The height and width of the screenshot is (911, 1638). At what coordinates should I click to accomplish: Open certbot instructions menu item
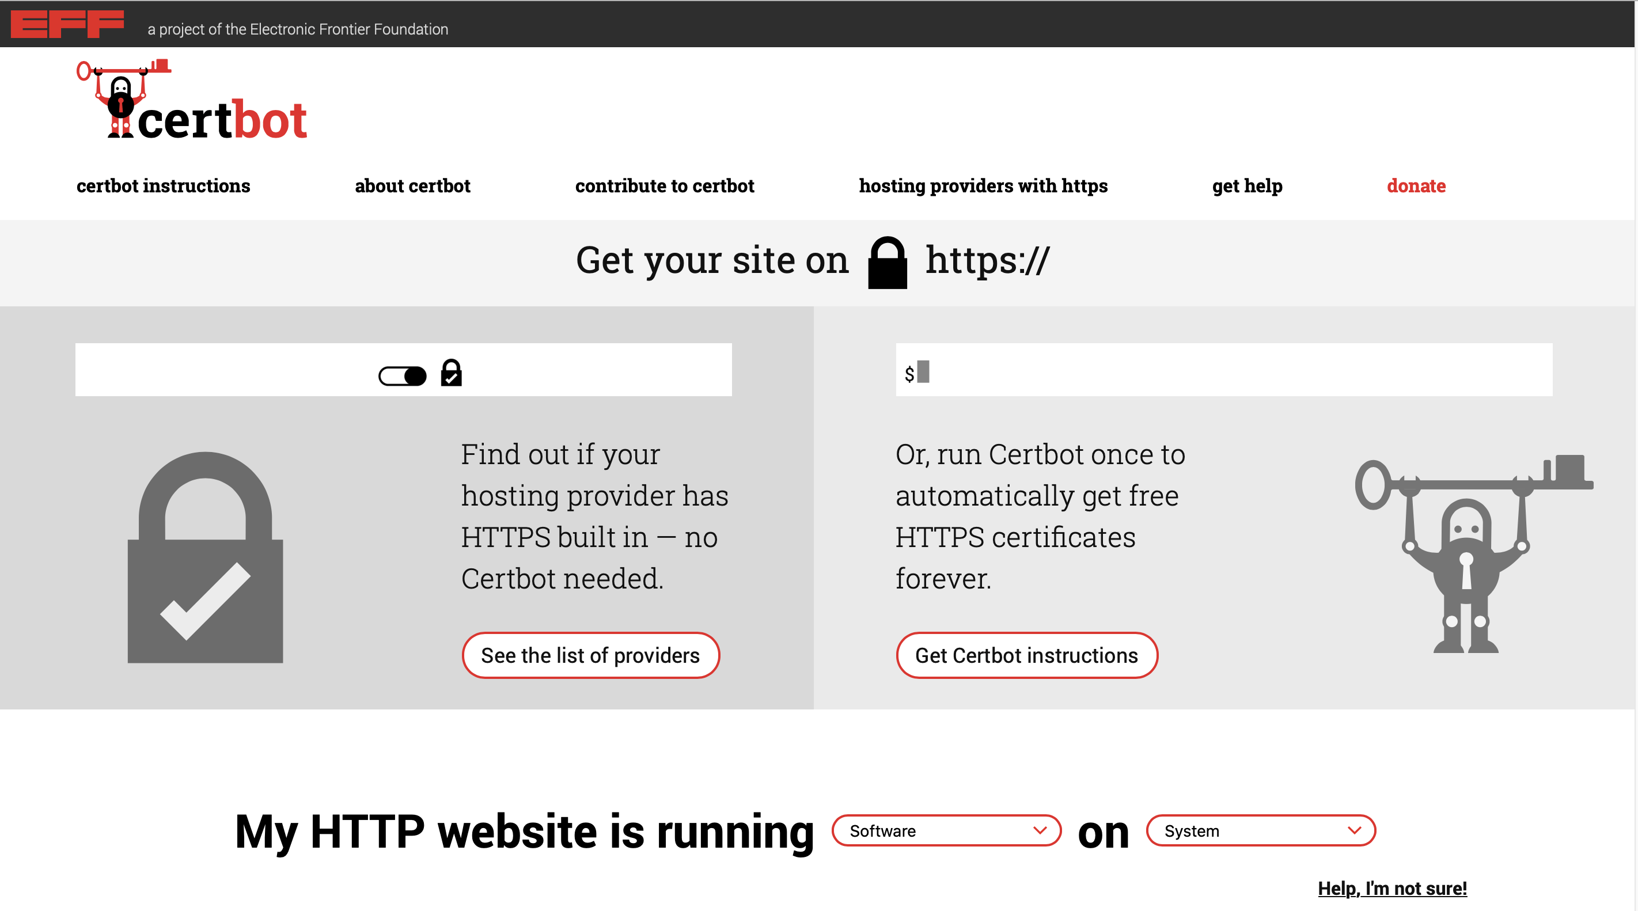164,185
